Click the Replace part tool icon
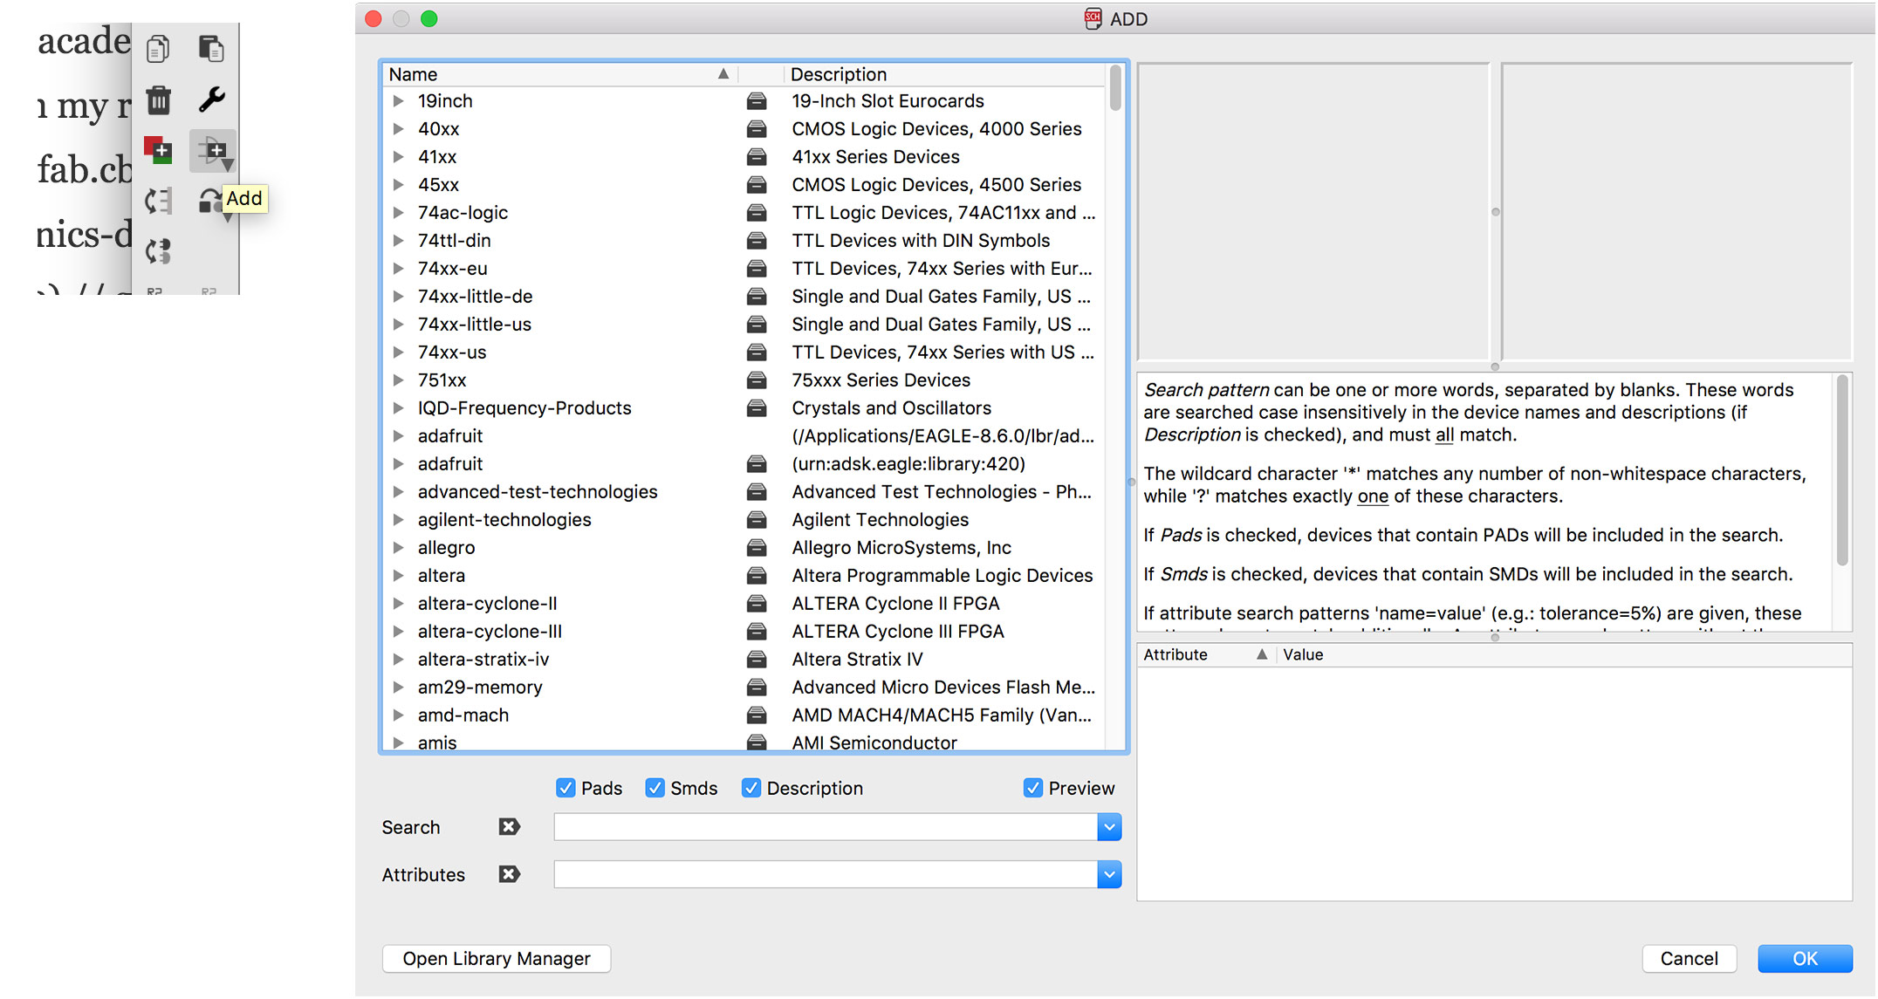Image resolution: width=1878 pixels, height=999 pixels. pyautogui.click(x=210, y=200)
